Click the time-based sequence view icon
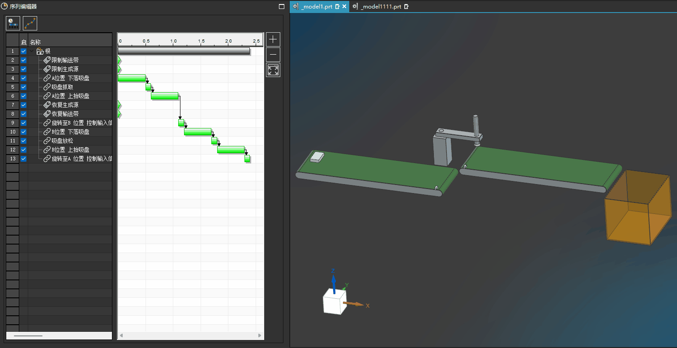 (13, 23)
